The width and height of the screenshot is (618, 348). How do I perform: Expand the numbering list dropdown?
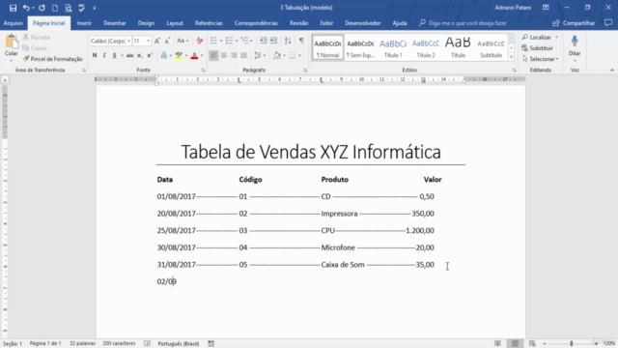(237, 41)
